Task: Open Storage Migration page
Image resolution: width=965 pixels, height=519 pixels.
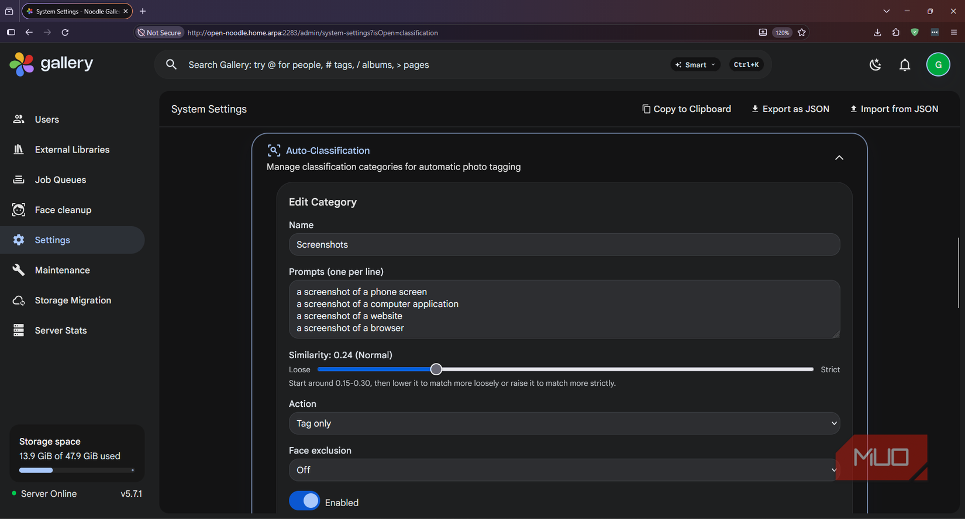Action: coord(73,300)
